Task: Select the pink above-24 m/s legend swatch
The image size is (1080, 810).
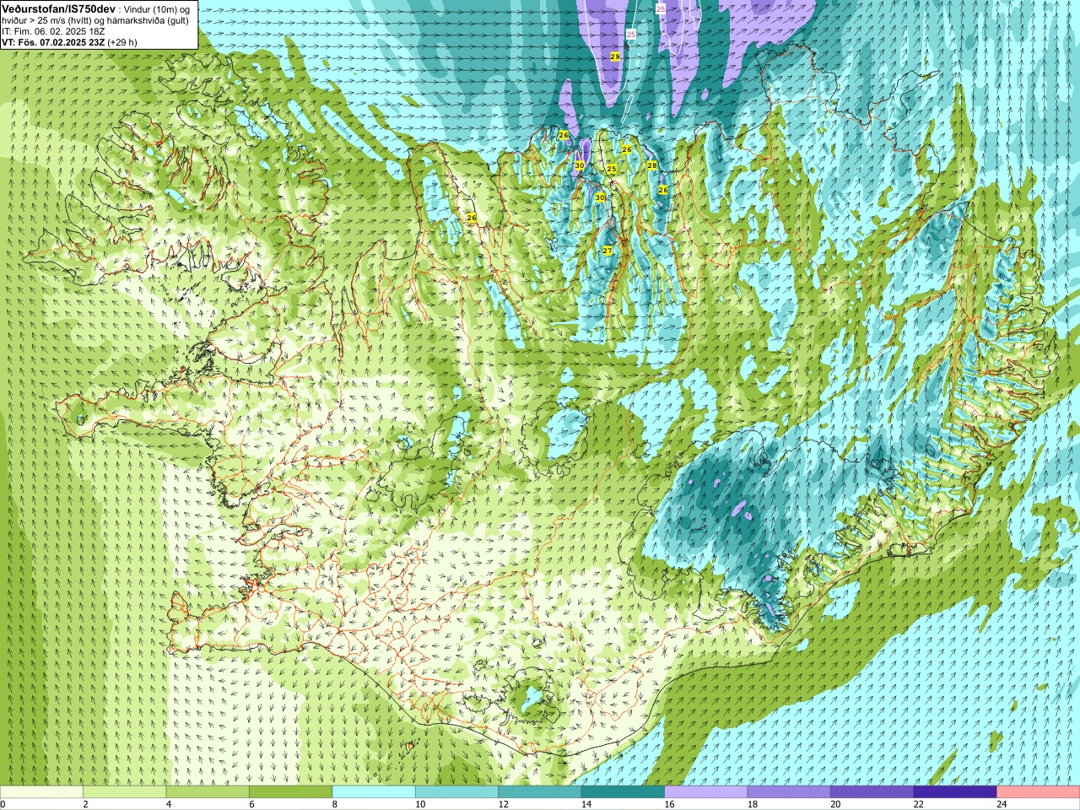Action: (x=1038, y=792)
